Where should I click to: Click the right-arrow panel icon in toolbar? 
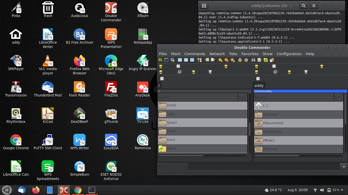pyautogui.click(x=213, y=60)
